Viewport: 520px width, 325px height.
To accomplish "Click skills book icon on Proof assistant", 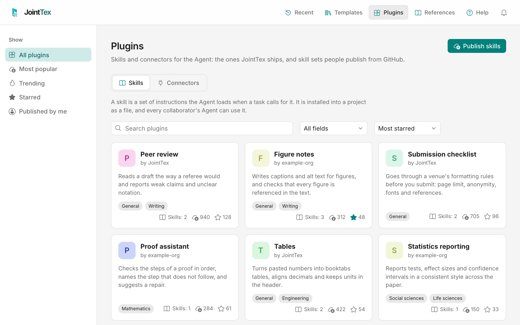I will [x=167, y=309].
